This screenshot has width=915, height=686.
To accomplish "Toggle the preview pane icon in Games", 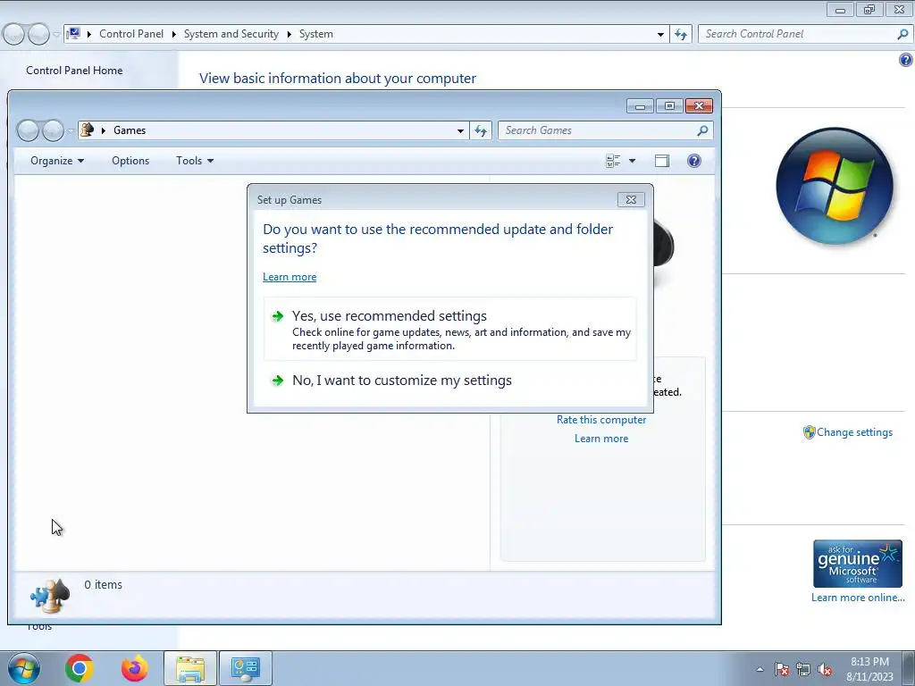I will (x=662, y=161).
